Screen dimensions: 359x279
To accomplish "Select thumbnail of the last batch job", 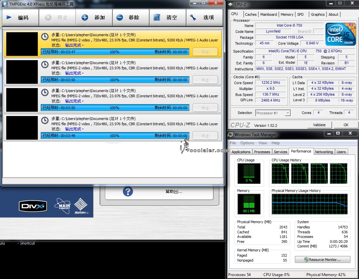I will click(22, 128).
